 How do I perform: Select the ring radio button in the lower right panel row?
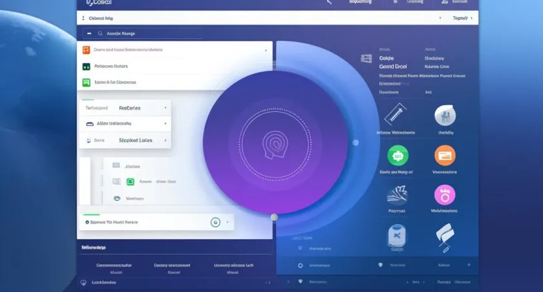point(300,266)
